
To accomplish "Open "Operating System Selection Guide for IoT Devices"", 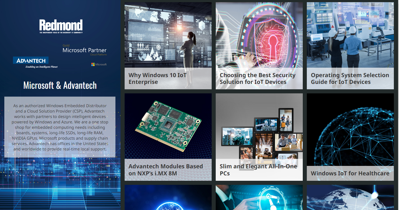I will (x=350, y=46).
